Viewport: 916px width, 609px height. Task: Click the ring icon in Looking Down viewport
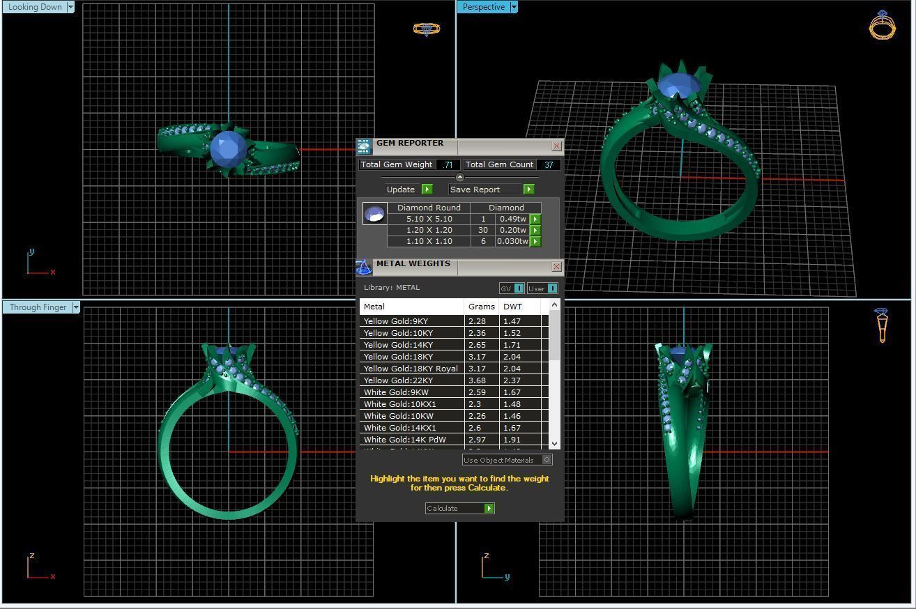[x=427, y=29]
